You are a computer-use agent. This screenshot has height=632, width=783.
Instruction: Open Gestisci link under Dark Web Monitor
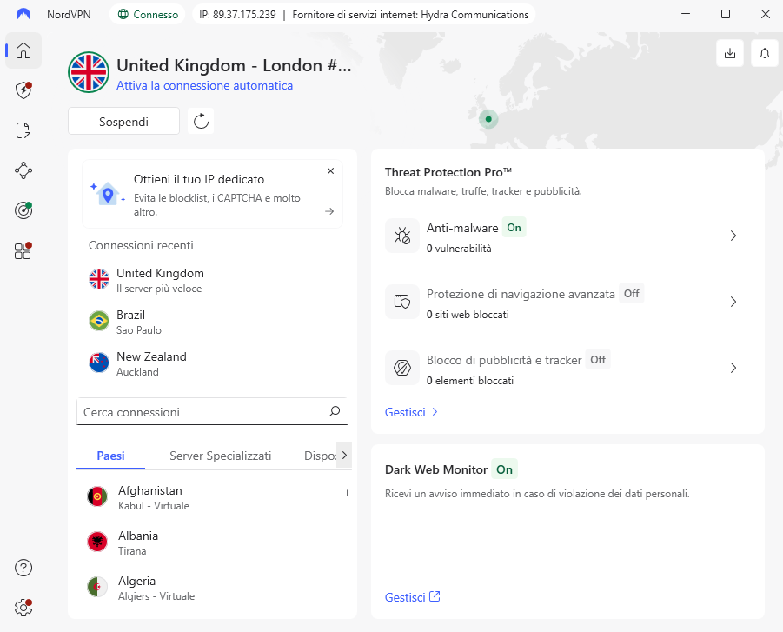pos(413,597)
